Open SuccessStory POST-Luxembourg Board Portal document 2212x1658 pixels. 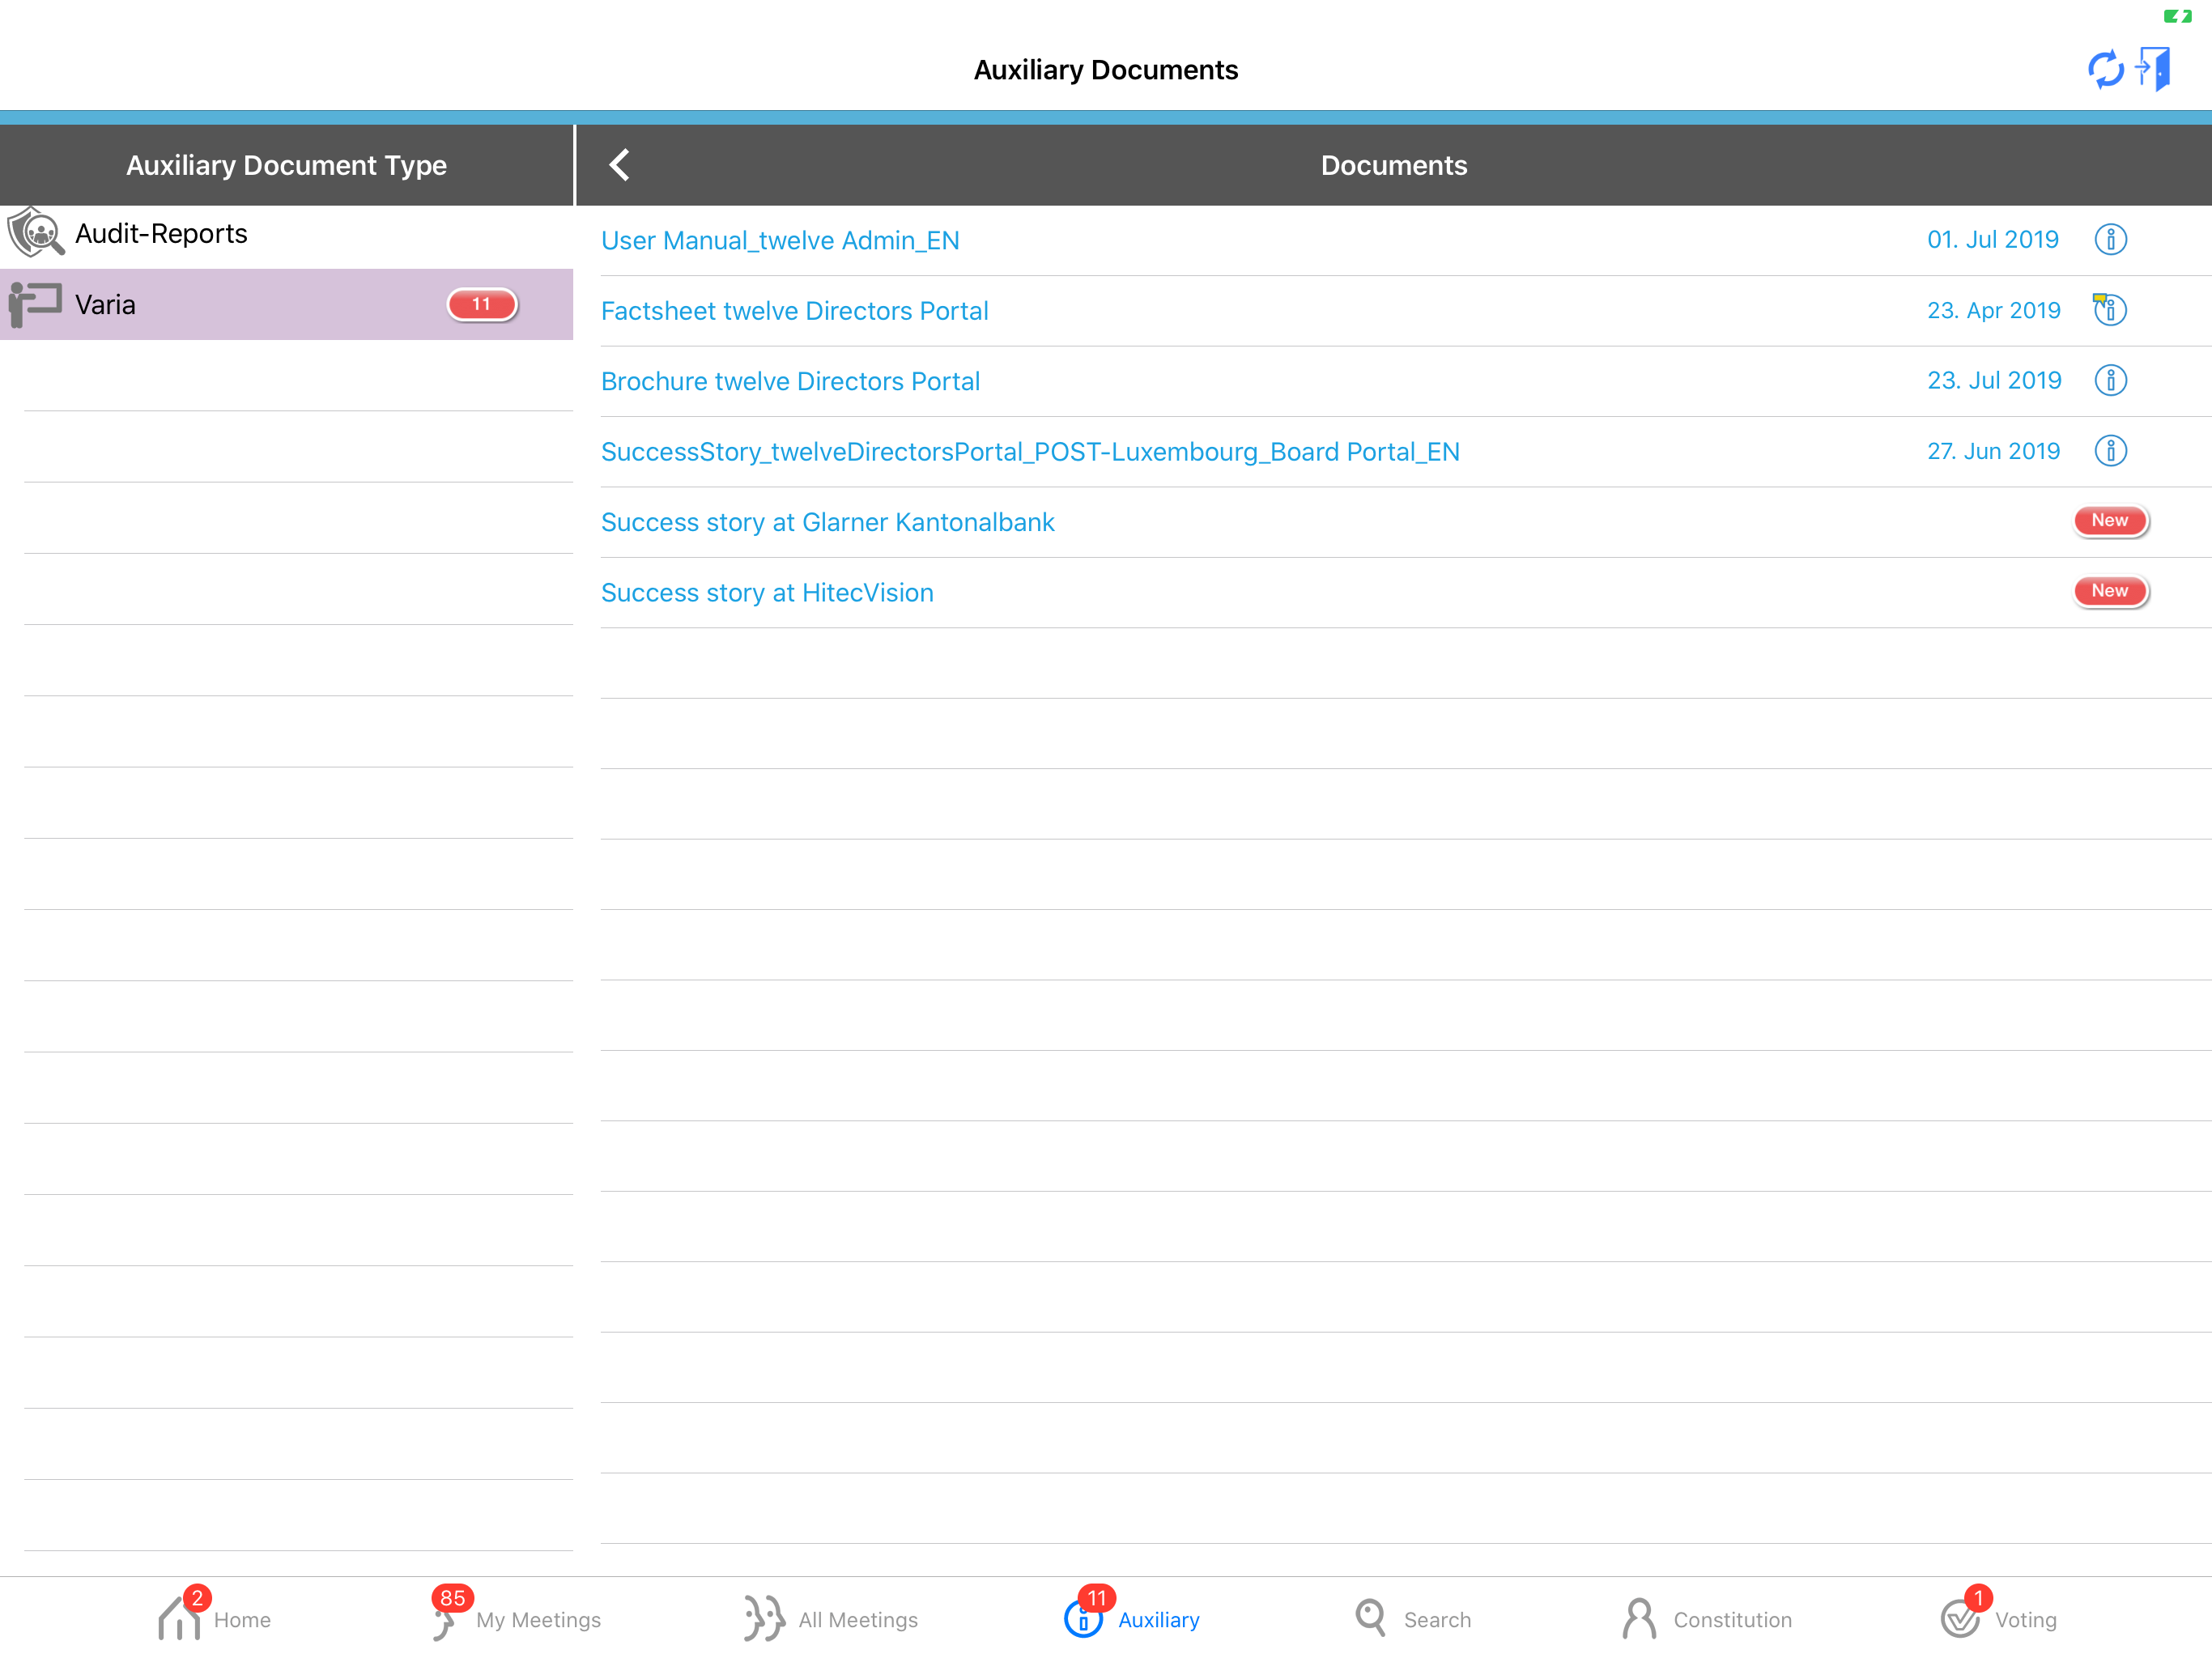click(1030, 452)
